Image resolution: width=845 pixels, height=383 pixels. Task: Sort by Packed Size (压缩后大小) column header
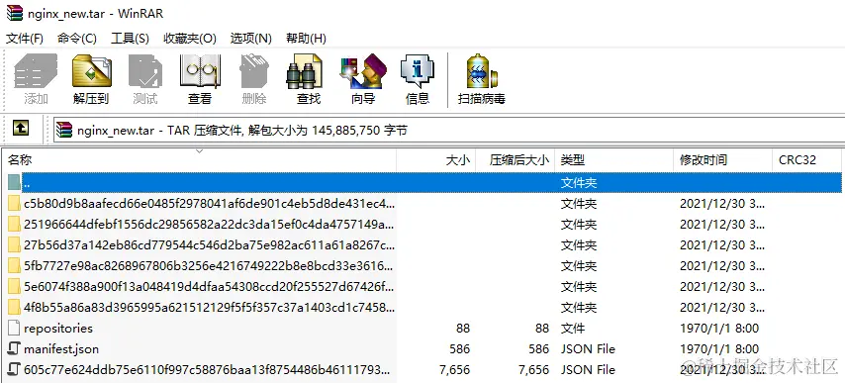pyautogui.click(x=516, y=160)
